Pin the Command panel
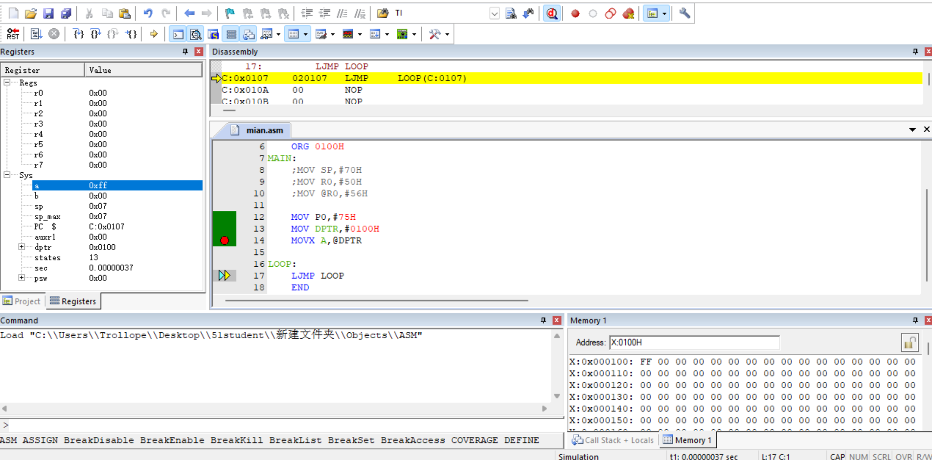The image size is (932, 460). [543, 320]
